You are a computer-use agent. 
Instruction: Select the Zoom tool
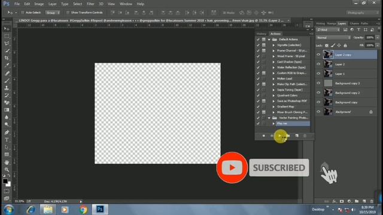pos(7,170)
